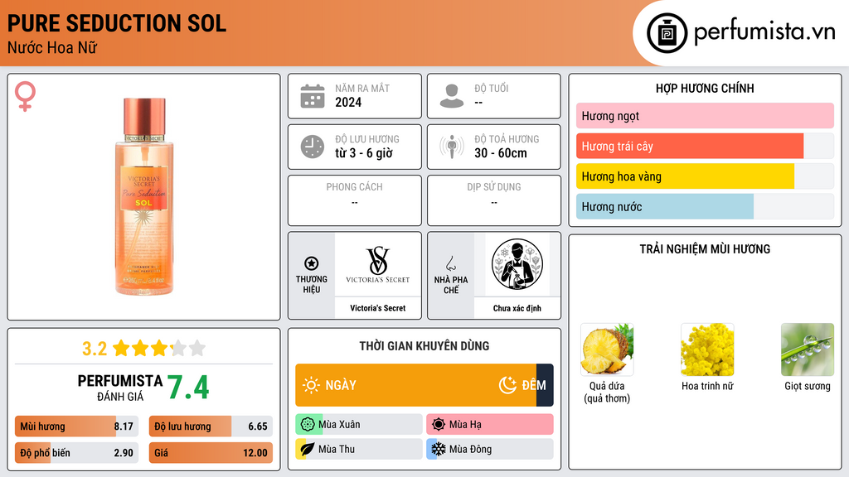Click the Độ phổ biến 2.90 score bar
The height and width of the screenshot is (477, 849).
click(x=77, y=453)
